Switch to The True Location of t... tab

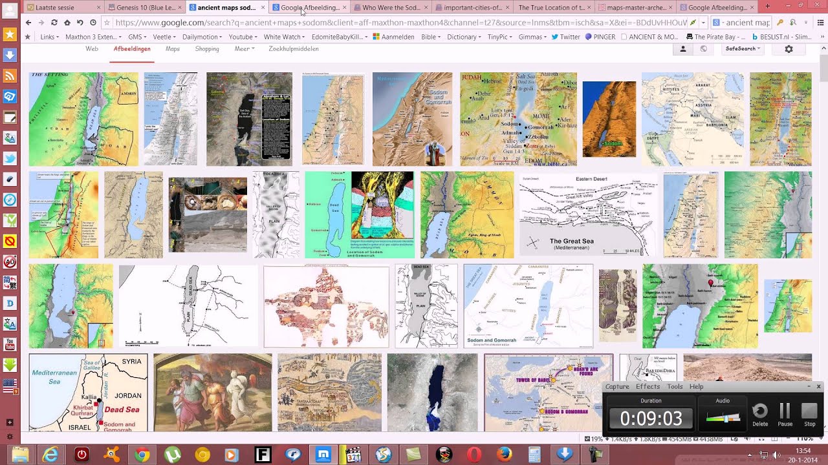click(x=555, y=7)
